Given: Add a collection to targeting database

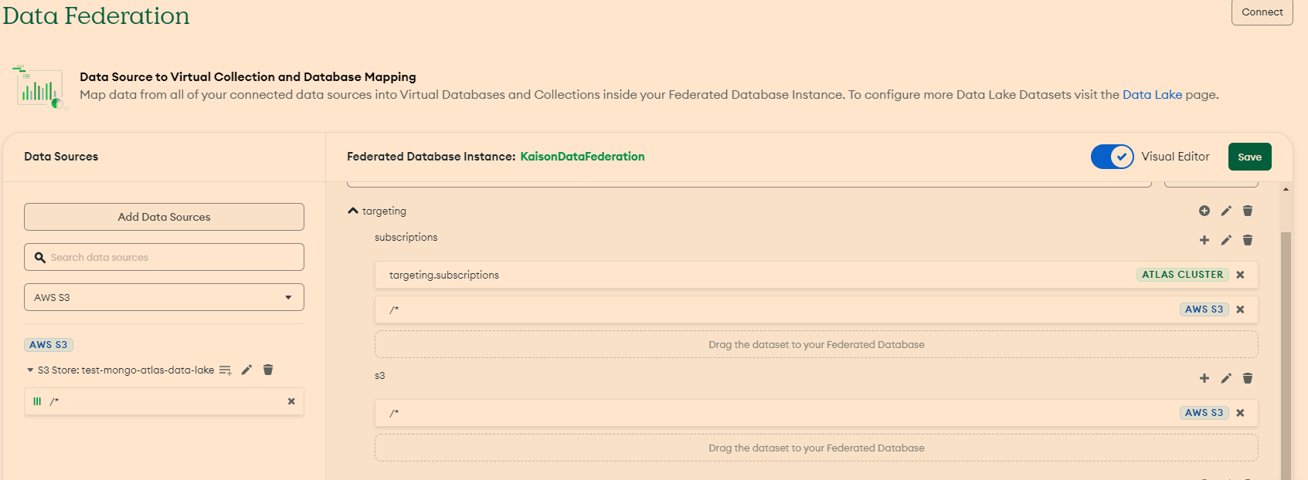Looking at the screenshot, I should coord(1204,211).
